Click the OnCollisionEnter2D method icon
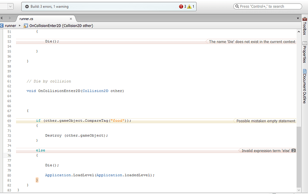The height and width of the screenshot is (194, 308). point(26,25)
